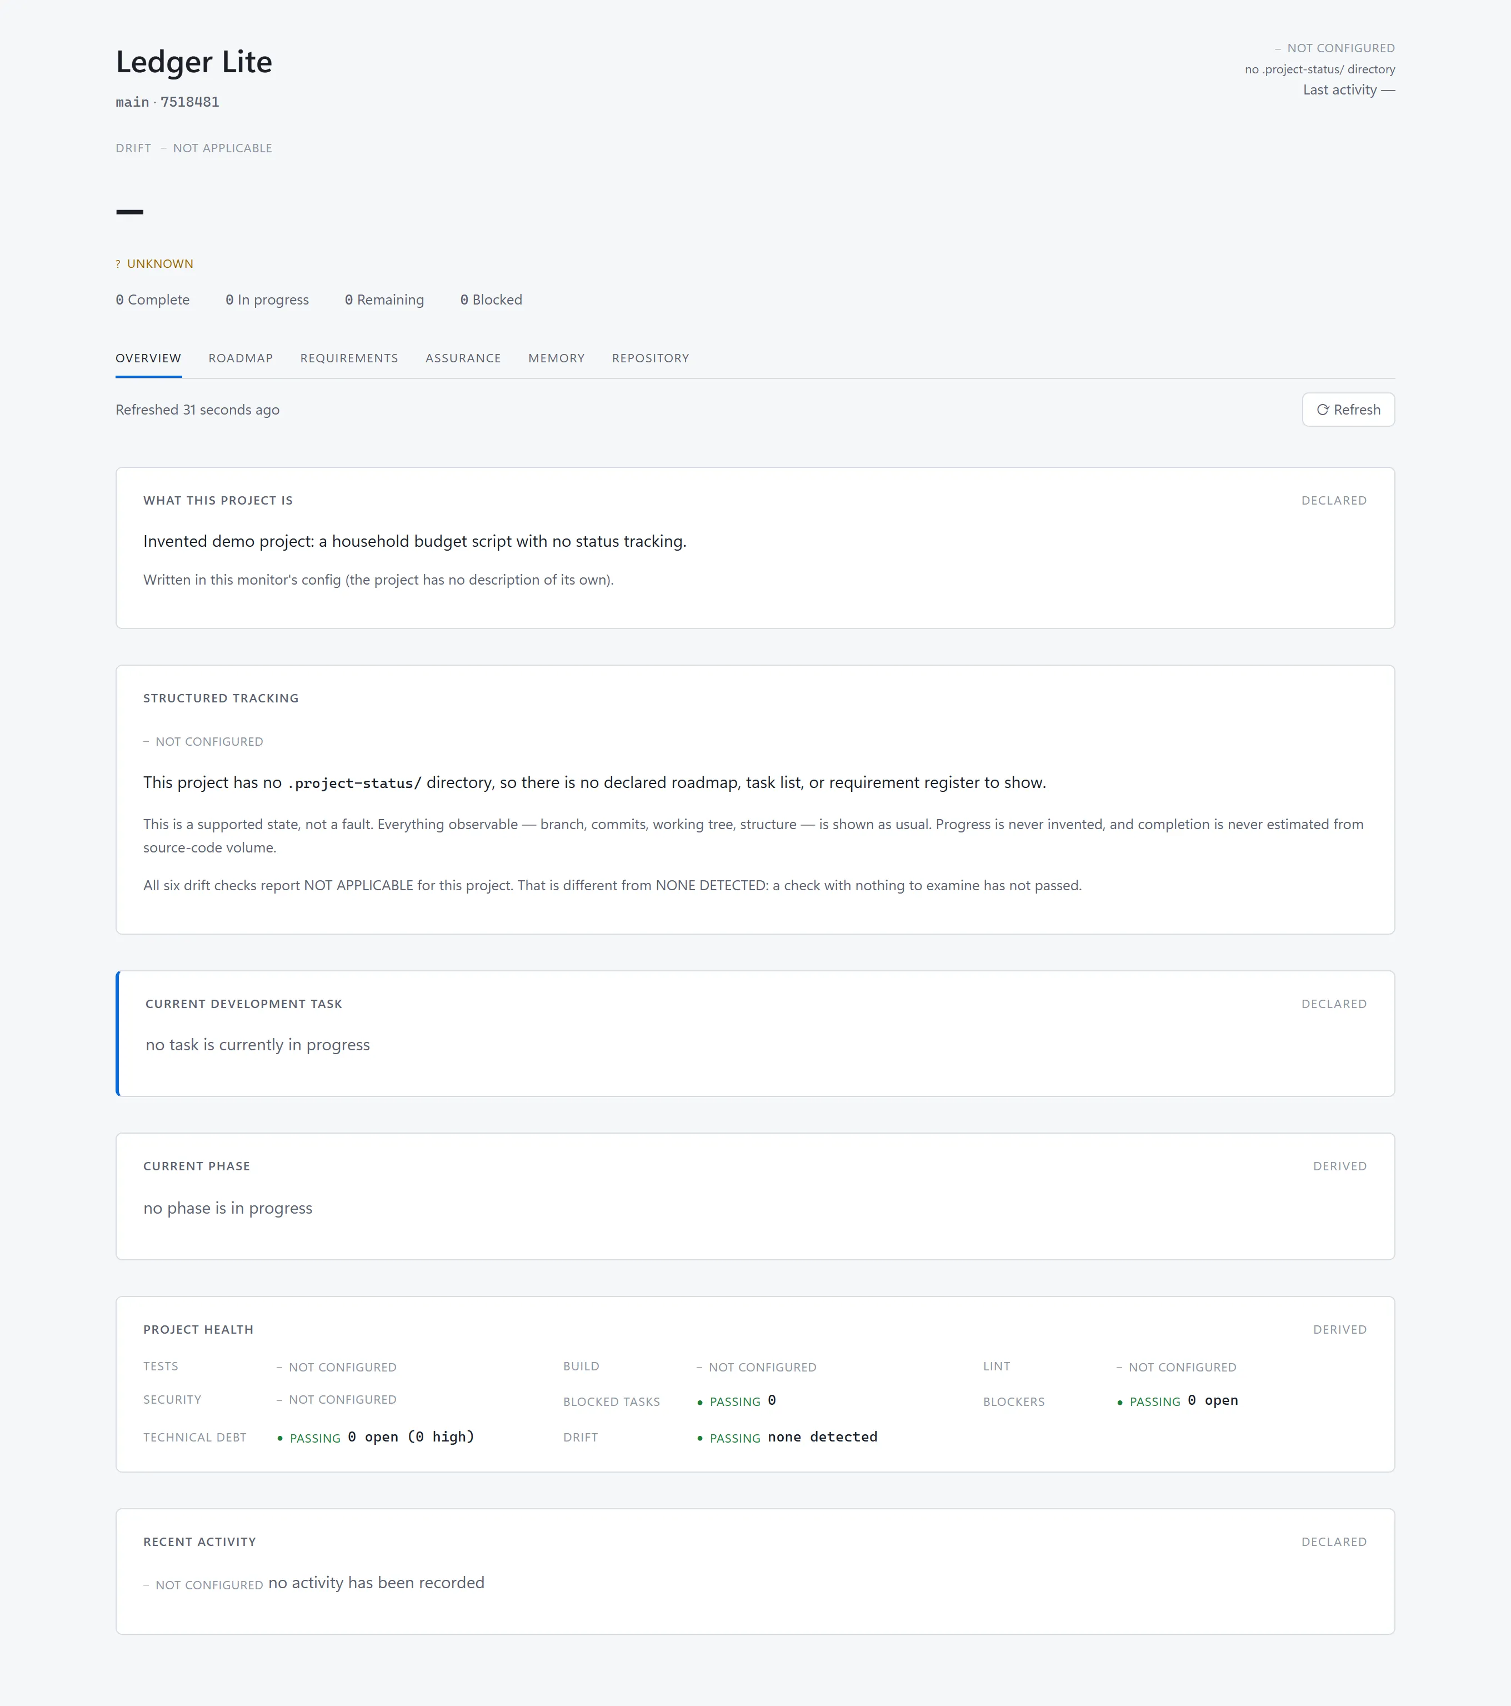Click 'no activity has been recorded' text
This screenshot has width=1511, height=1706.
pos(376,1583)
